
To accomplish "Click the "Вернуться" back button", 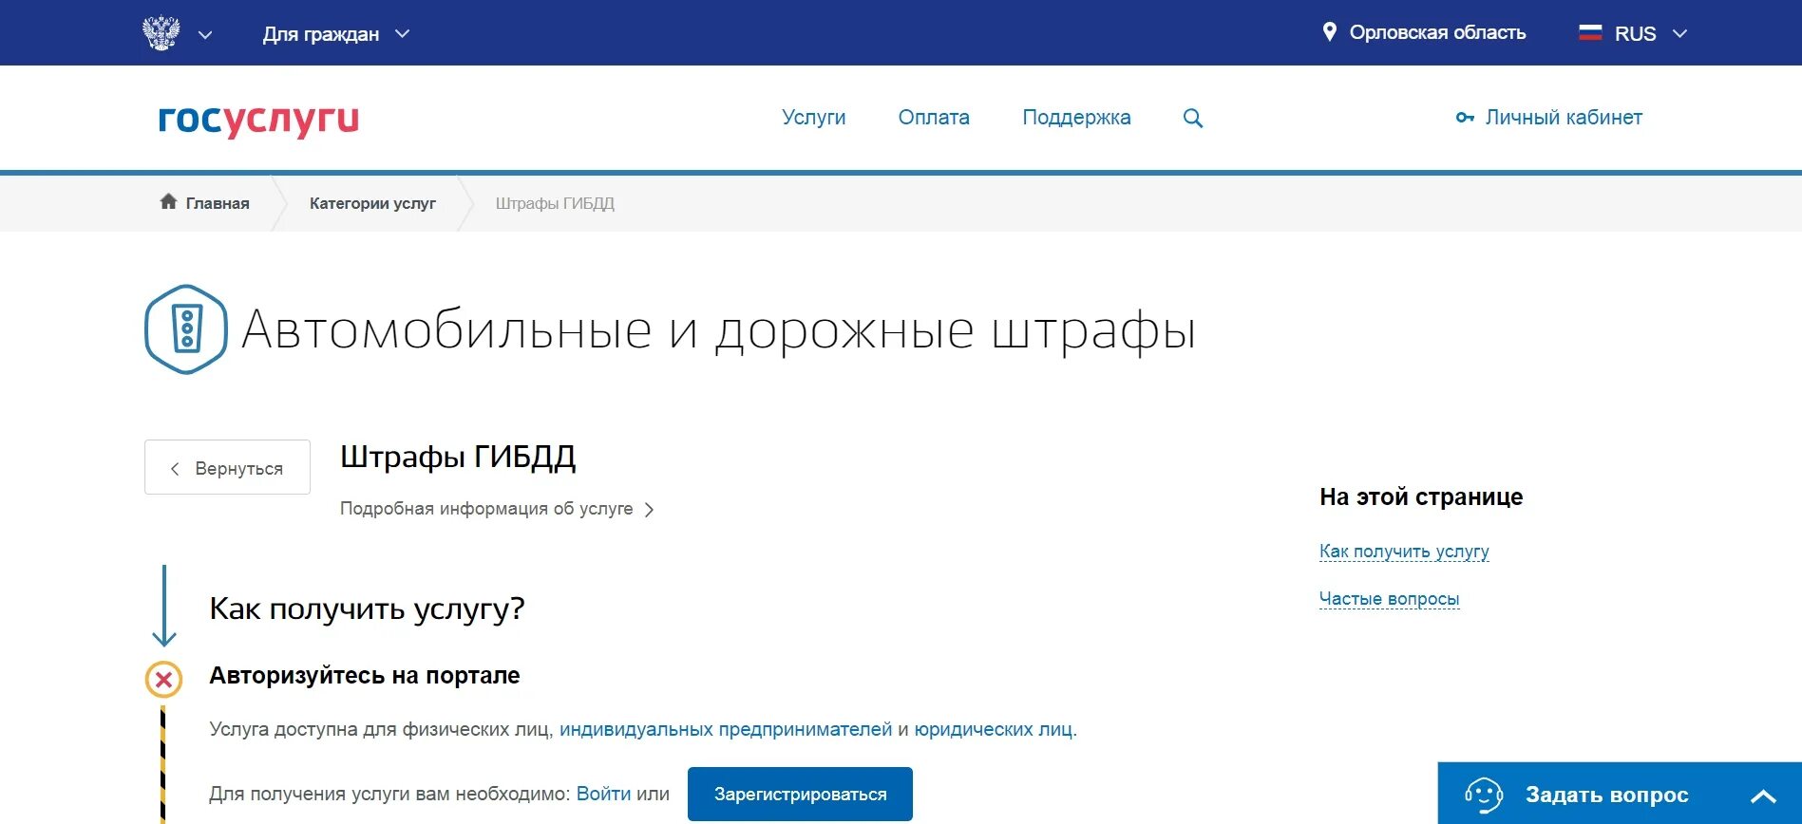I will pyautogui.click(x=227, y=467).
